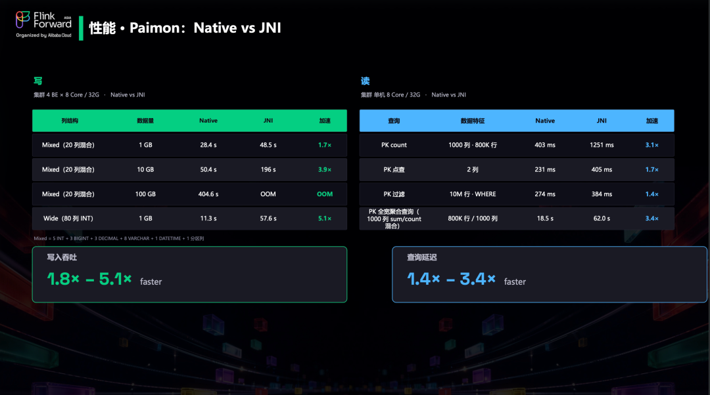This screenshot has width=710, height=395.
Task: Click the '10M 行 · WHERE' cell
Action: 472,194
